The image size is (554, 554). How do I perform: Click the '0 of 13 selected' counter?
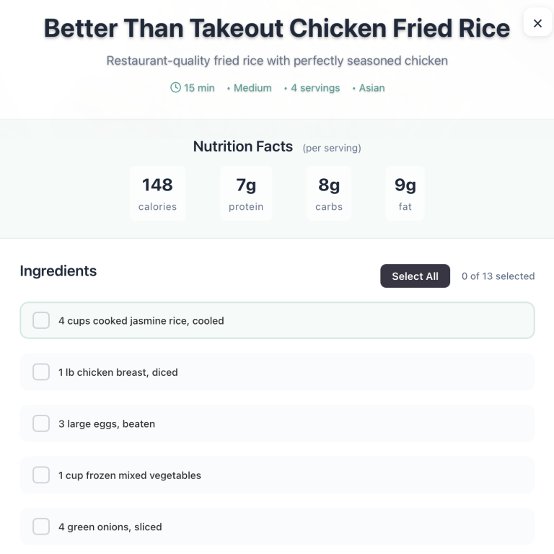(498, 276)
